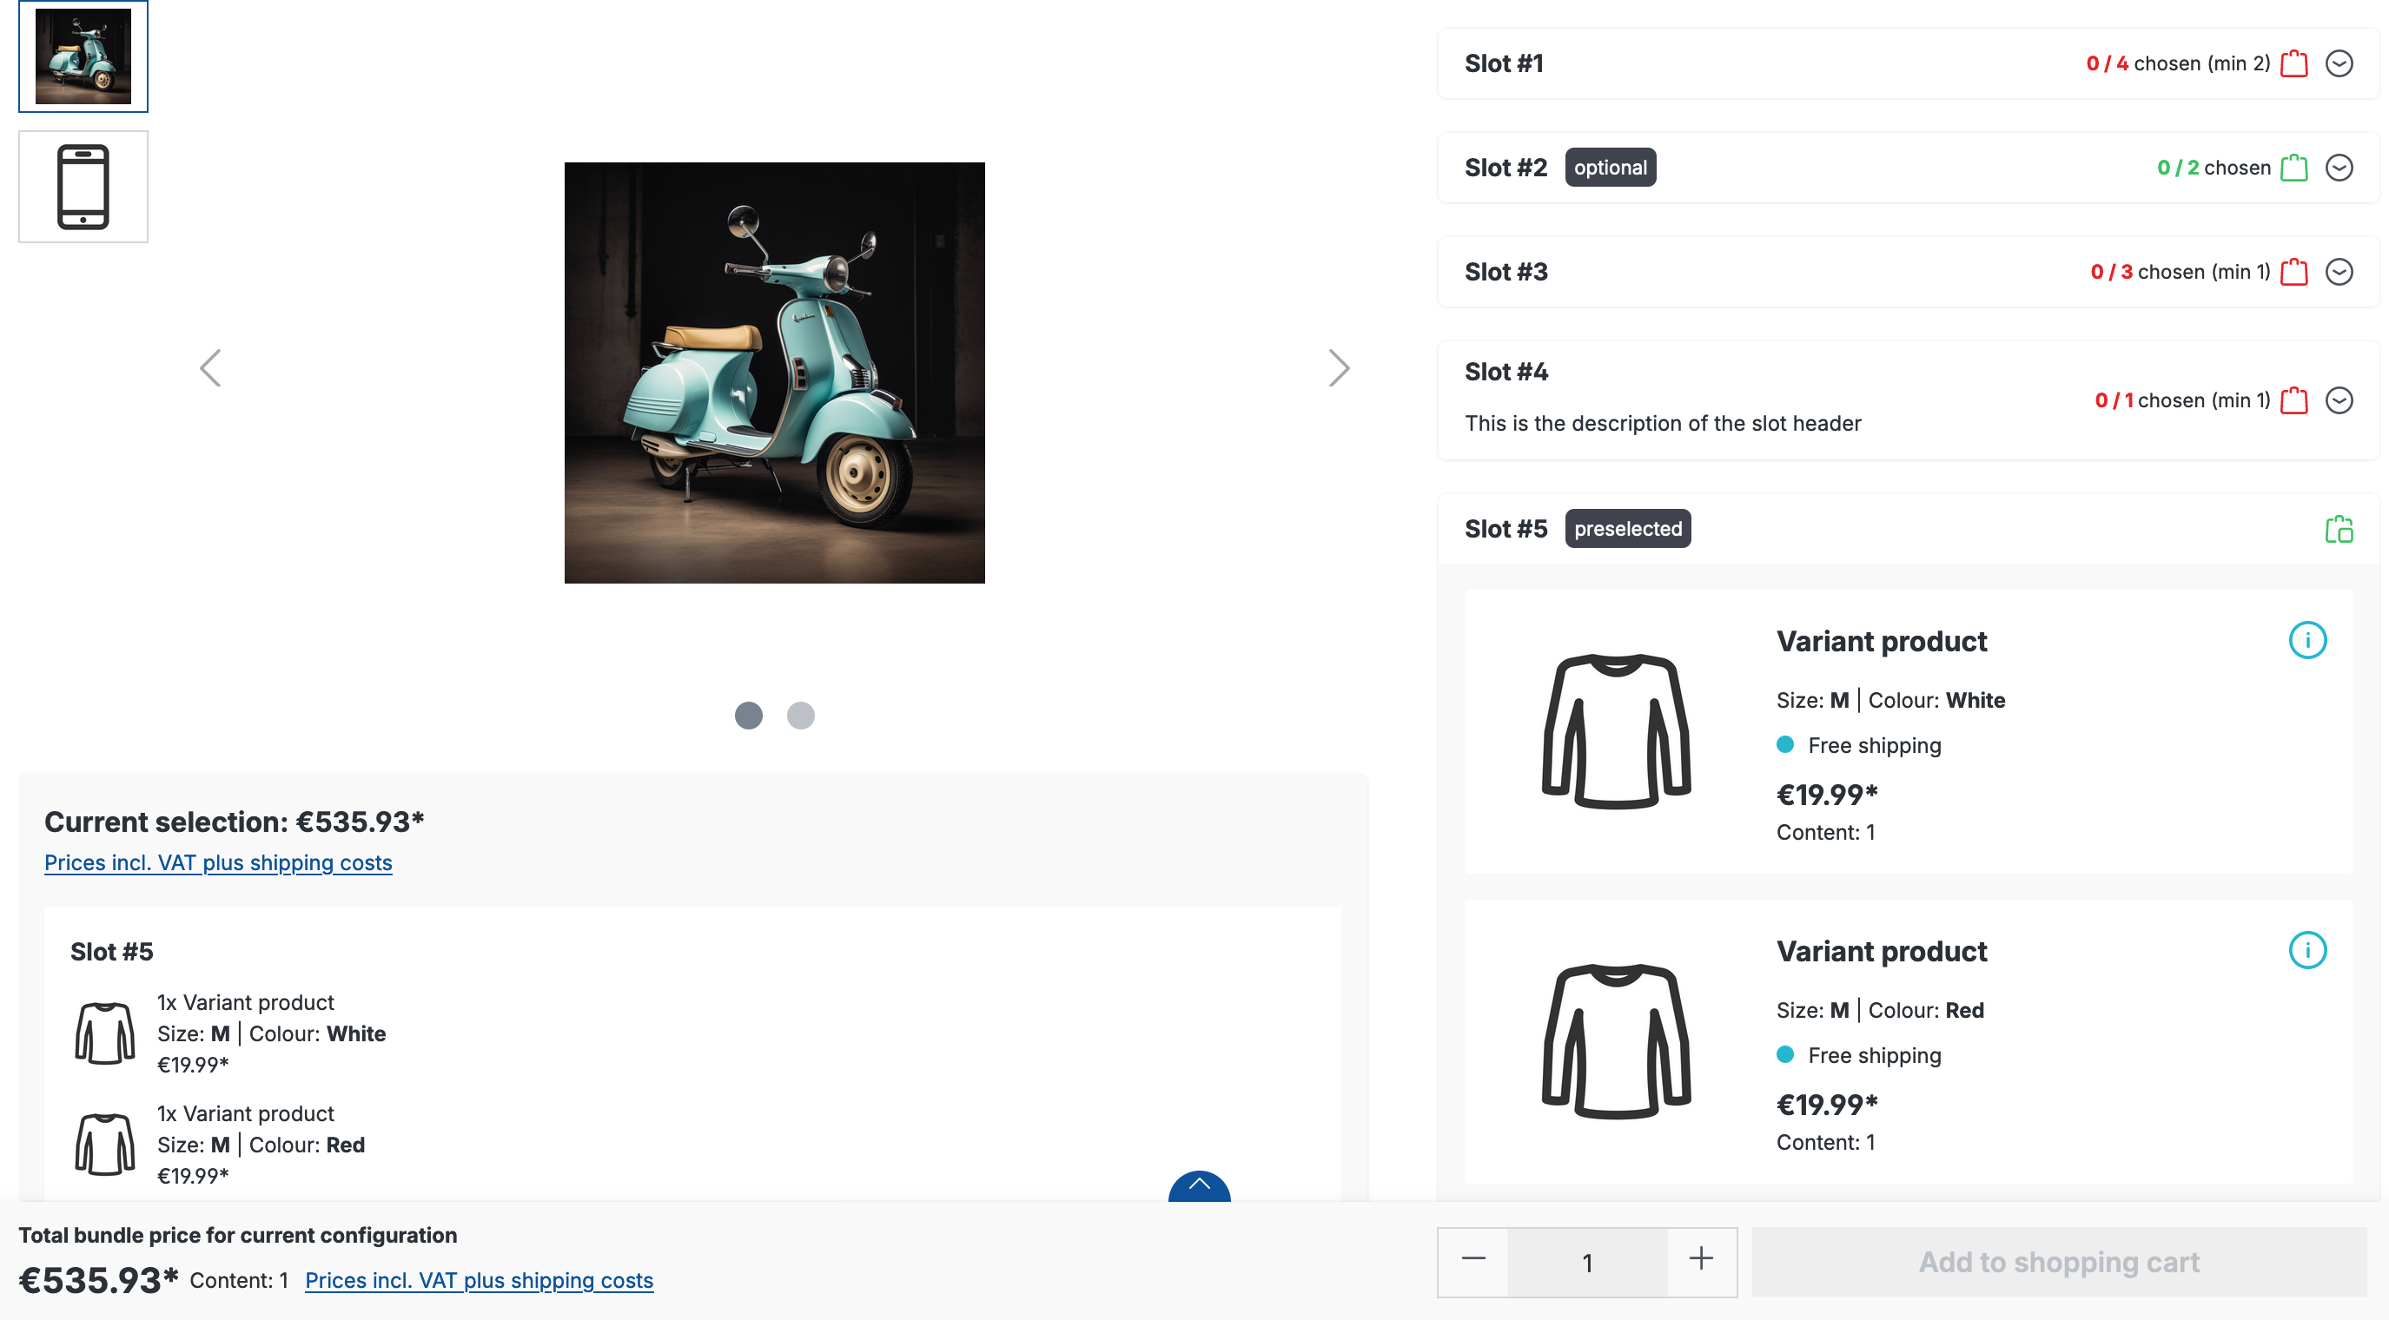Click White variant product title
This screenshot has height=1320, width=2389.
(x=1882, y=642)
